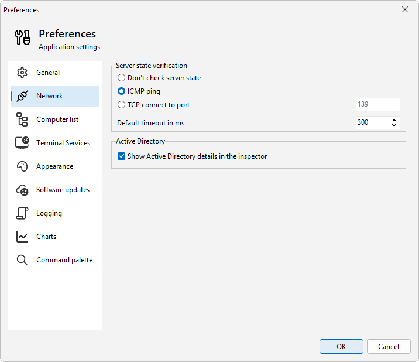Open Software updates settings
Screen dimensions: 419x362
point(55,190)
